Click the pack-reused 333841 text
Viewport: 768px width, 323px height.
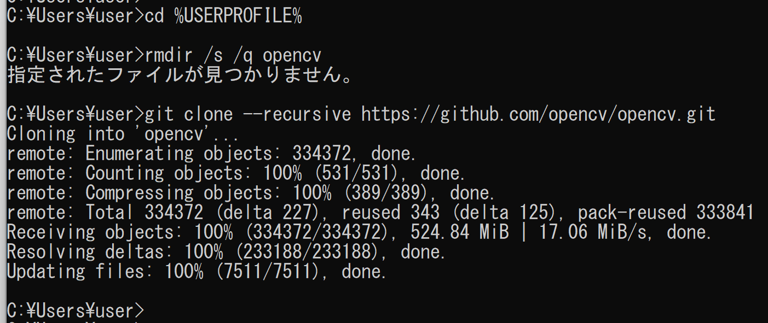point(666,213)
